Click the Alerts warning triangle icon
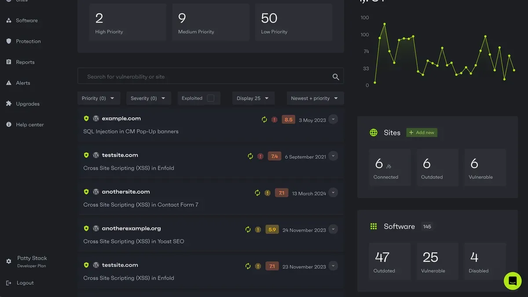The width and height of the screenshot is (528, 297). point(9,83)
